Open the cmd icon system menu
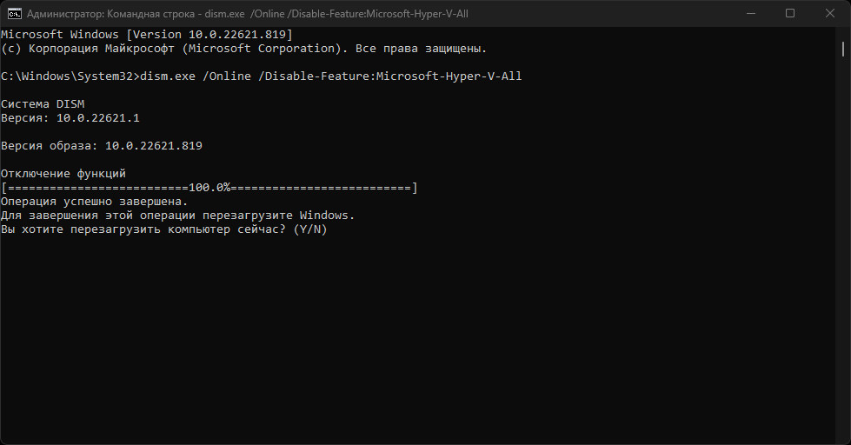Viewport: 851px width, 445px height. click(15, 14)
